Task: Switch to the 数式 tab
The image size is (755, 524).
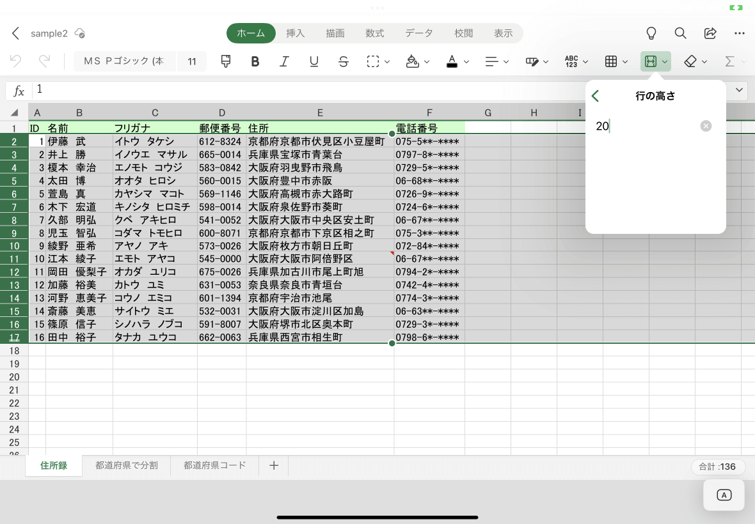Action: pos(374,33)
